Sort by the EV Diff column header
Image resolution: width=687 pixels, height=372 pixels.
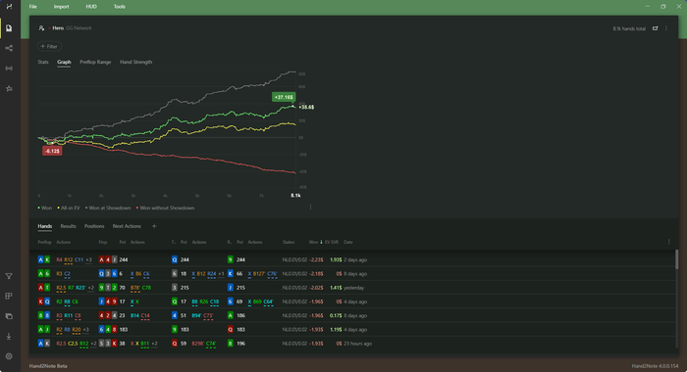pos(332,242)
